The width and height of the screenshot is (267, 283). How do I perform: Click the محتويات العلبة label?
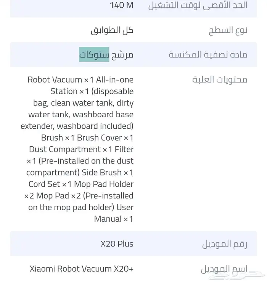[x=219, y=80]
